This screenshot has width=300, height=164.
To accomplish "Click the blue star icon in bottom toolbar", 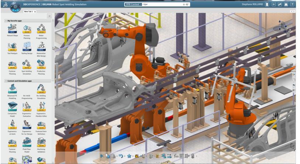I will point(129,156).
